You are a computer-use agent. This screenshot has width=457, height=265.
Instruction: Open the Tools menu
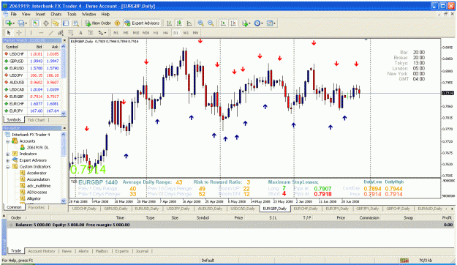click(x=72, y=14)
